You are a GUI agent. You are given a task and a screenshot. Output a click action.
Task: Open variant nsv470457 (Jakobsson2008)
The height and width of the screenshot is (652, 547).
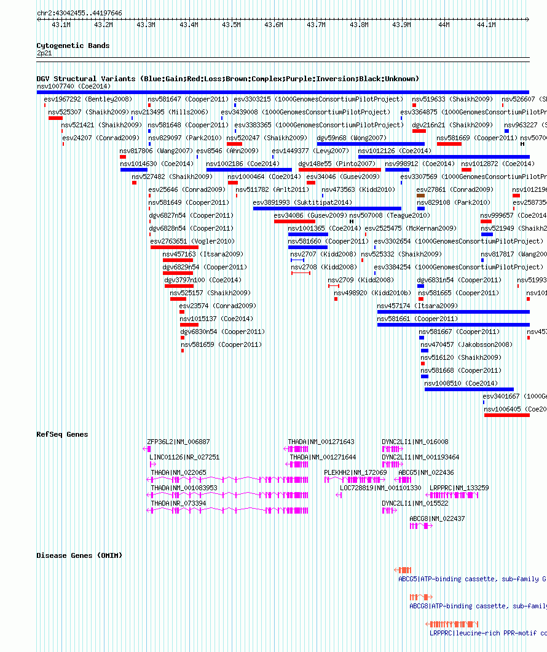pyautogui.click(x=466, y=344)
